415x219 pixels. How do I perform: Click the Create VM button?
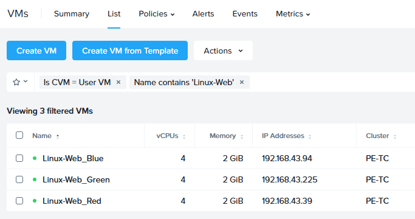click(36, 50)
